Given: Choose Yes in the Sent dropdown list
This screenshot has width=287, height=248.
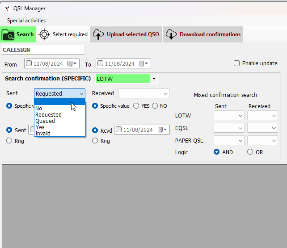Looking at the screenshot, I should click(x=59, y=127).
